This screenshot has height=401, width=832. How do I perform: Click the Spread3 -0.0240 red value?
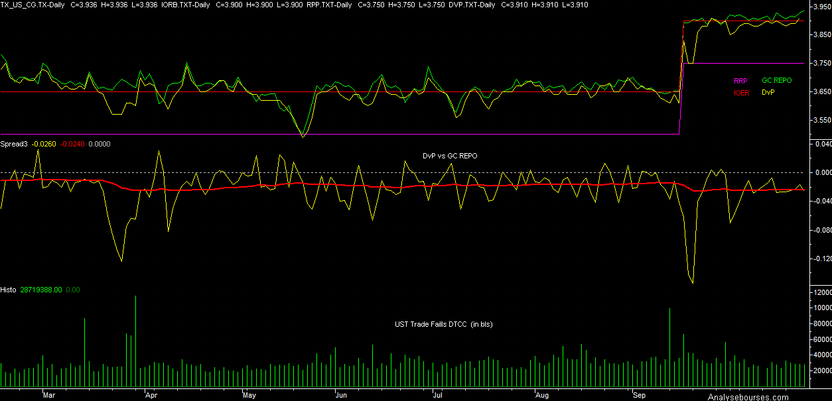(x=72, y=144)
